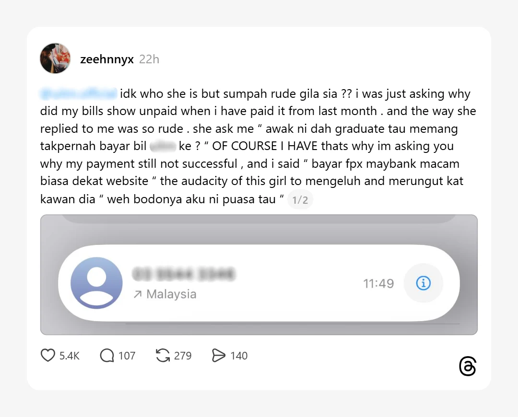Click the outgoing Malaysia call label
The image size is (518, 417).
click(165, 294)
